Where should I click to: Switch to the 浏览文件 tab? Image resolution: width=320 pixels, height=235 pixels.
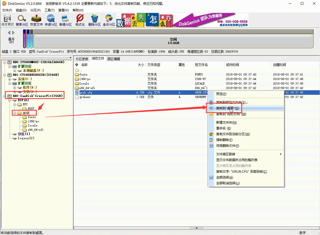pyautogui.click(x=98, y=58)
